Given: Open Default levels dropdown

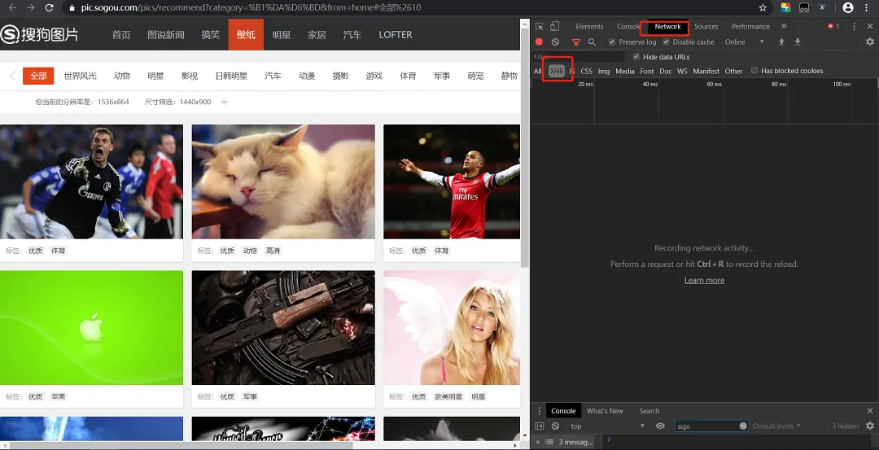Looking at the screenshot, I should pos(776,426).
